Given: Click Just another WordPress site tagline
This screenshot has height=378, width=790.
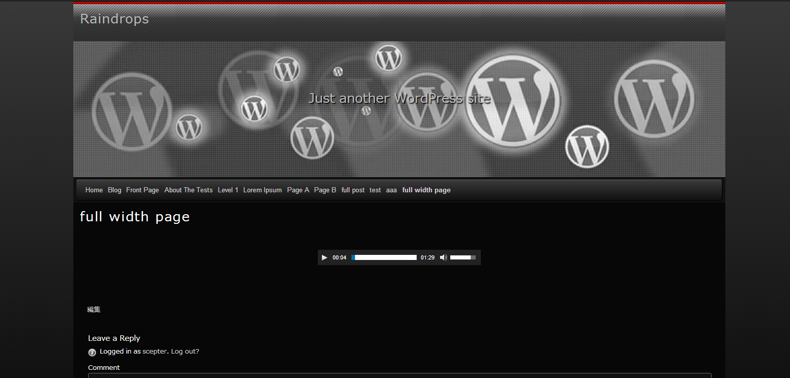Looking at the screenshot, I should [399, 98].
